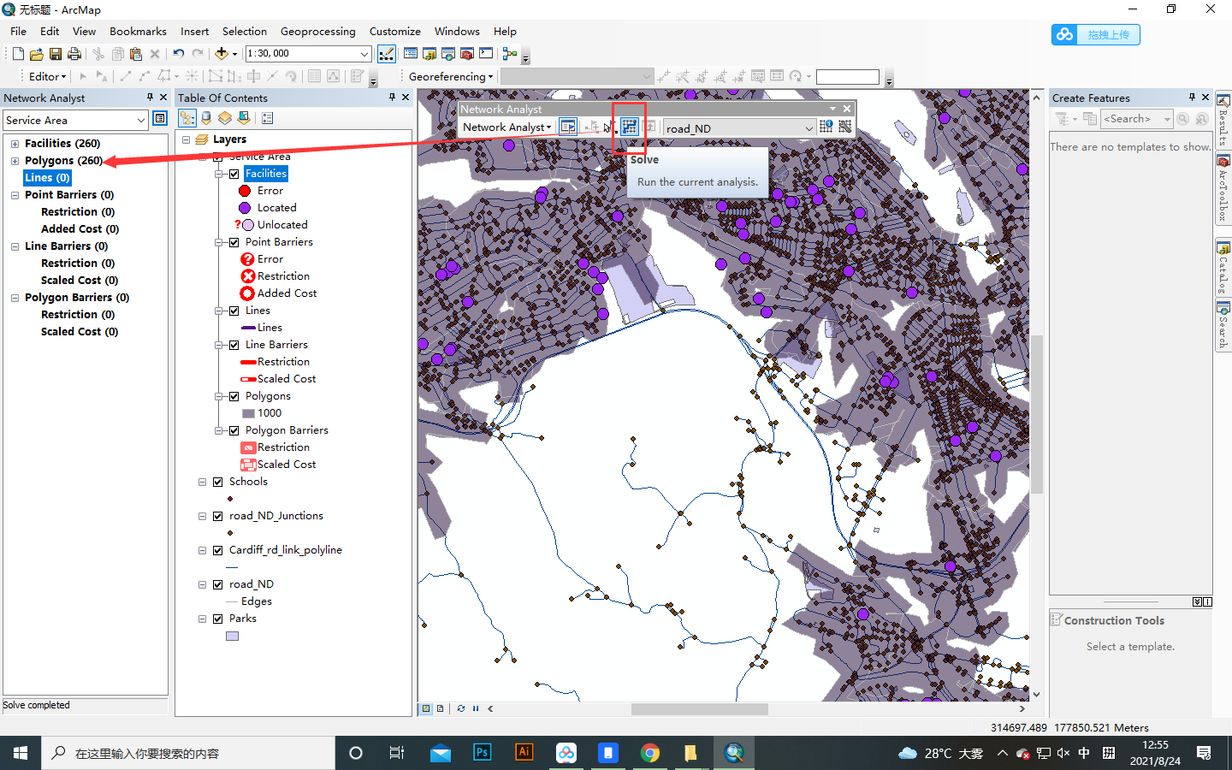Toggle visibility of the Schools layer
This screenshot has width=1232, height=770.
tap(218, 481)
